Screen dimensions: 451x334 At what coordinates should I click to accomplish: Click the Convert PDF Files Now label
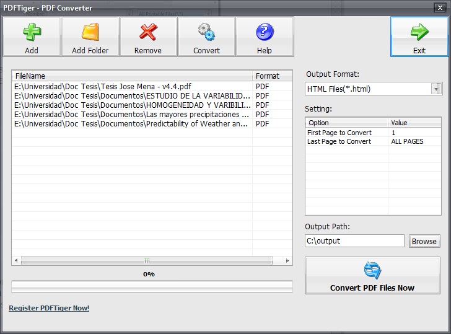click(x=372, y=288)
